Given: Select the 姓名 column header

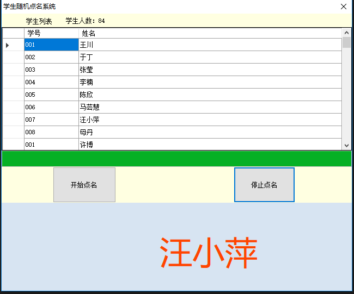Looking at the screenshot, I should (210, 33).
